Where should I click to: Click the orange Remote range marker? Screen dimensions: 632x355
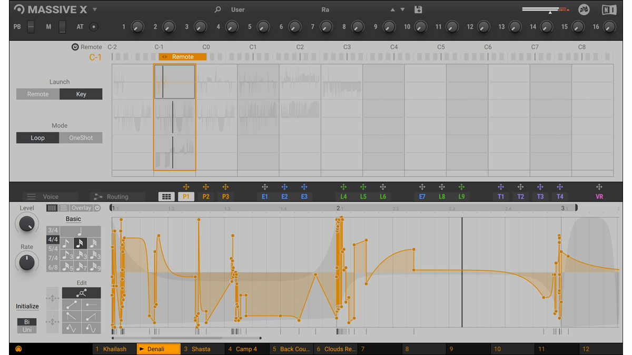(x=182, y=57)
